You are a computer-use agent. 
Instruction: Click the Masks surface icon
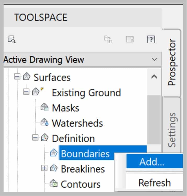[x=44, y=107]
